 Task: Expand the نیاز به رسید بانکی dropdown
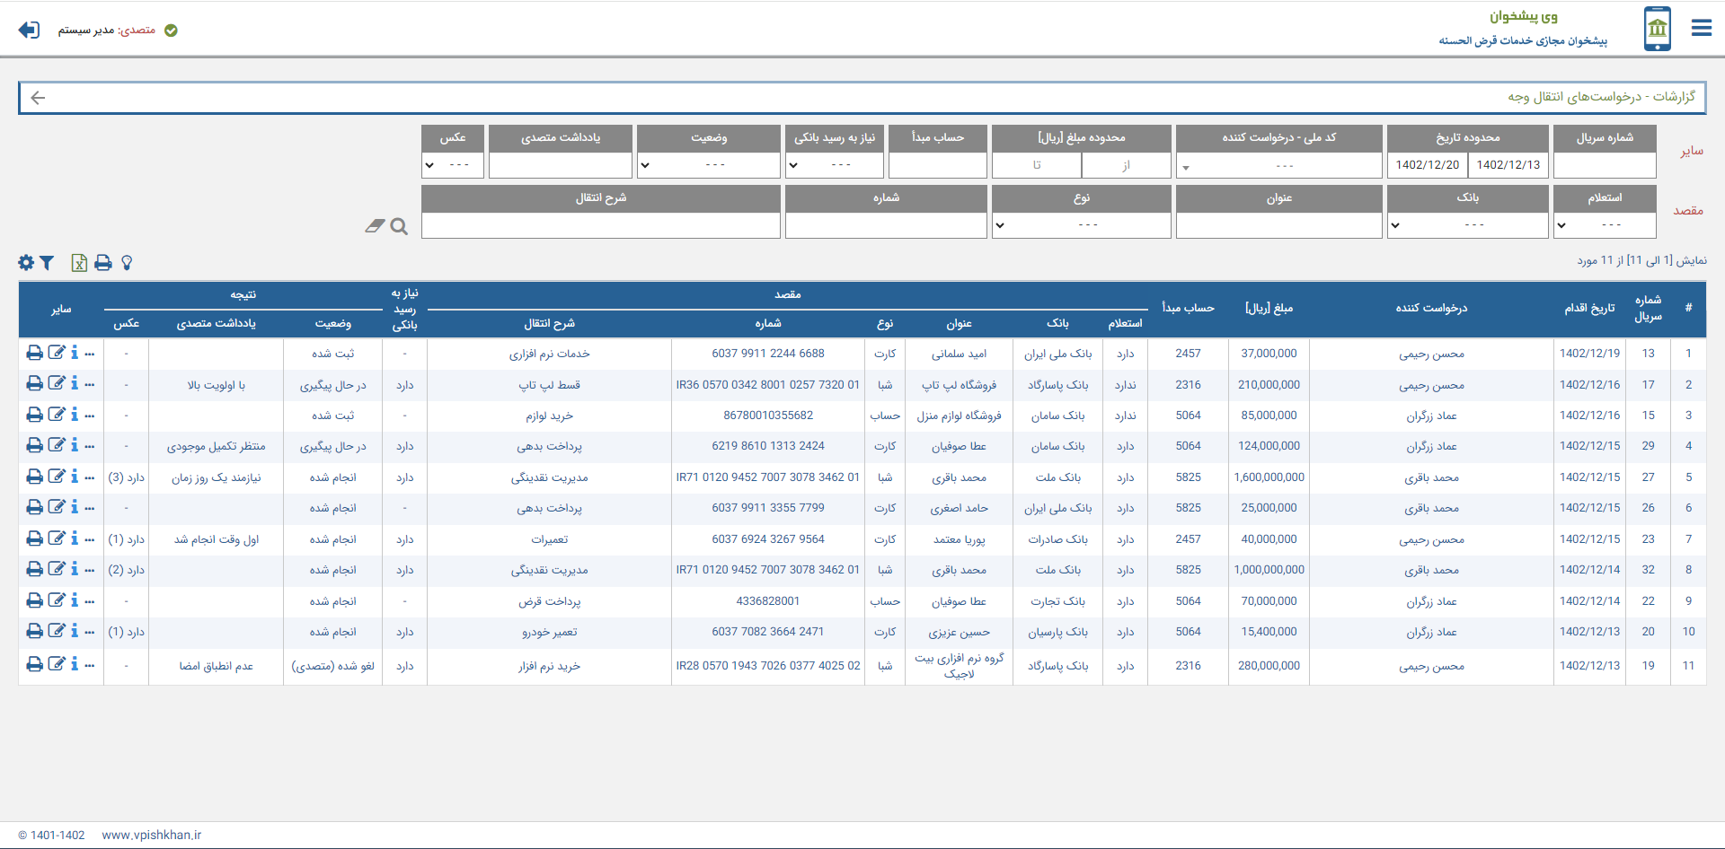[x=835, y=165]
